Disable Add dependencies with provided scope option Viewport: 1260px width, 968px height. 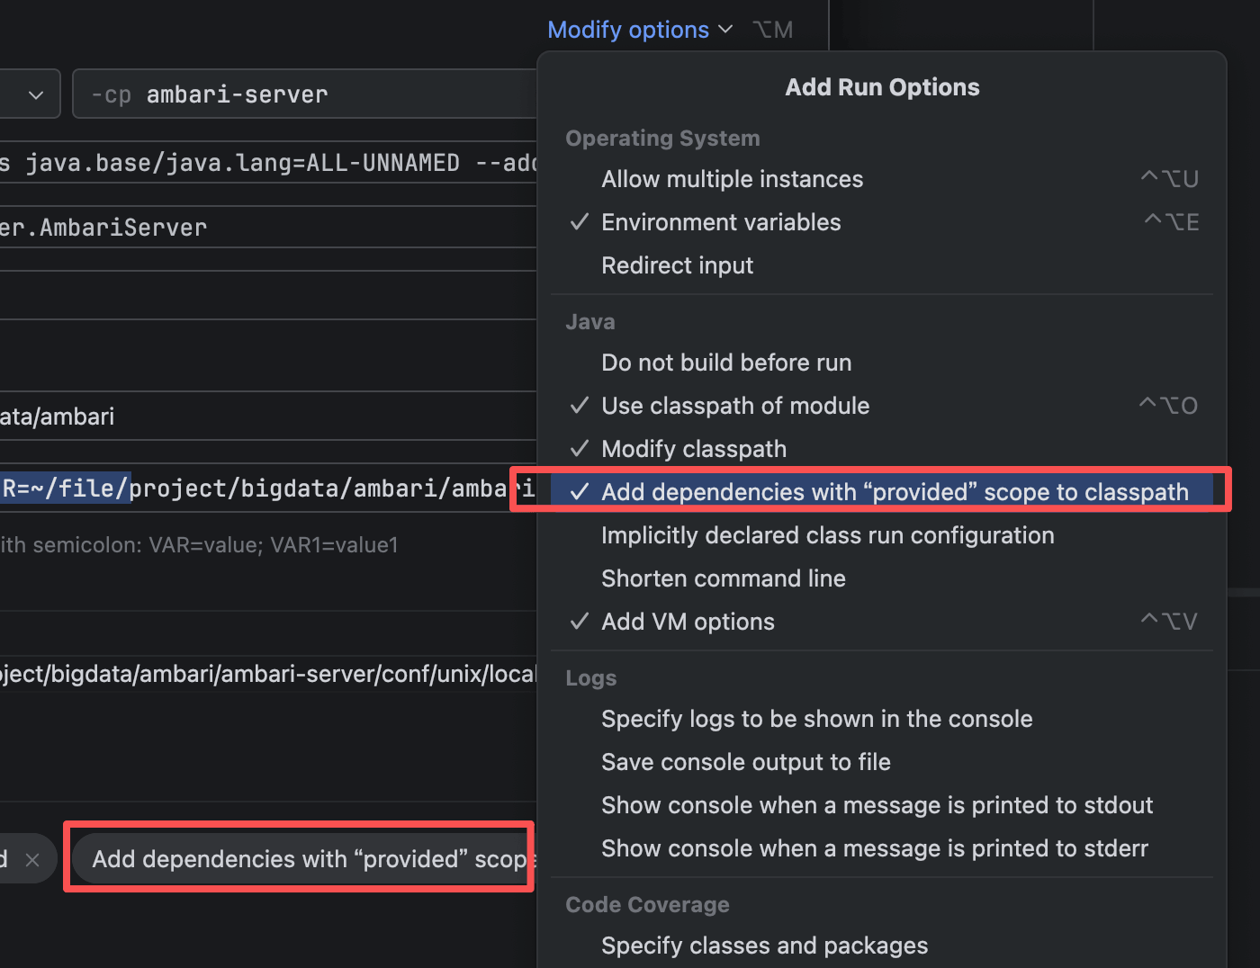click(x=894, y=492)
